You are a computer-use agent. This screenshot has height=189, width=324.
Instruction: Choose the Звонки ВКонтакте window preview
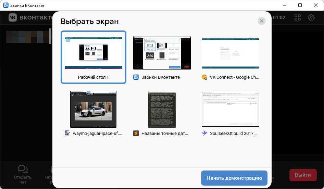(162, 53)
